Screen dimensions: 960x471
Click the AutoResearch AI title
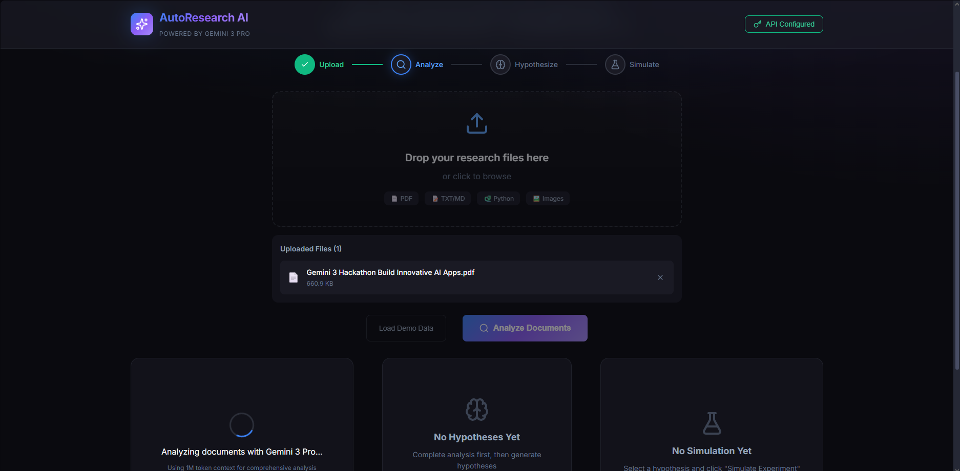click(x=204, y=18)
